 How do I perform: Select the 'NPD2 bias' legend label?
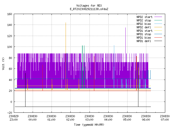coord(144,24)
